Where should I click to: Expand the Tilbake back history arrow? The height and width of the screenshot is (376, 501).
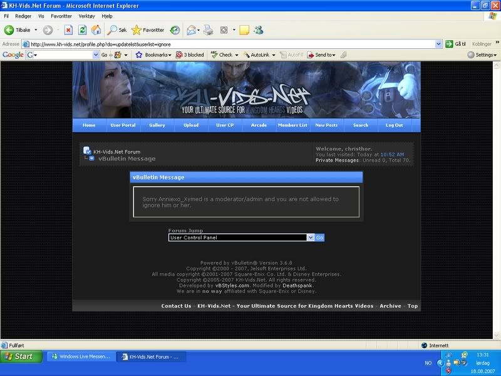[36, 30]
